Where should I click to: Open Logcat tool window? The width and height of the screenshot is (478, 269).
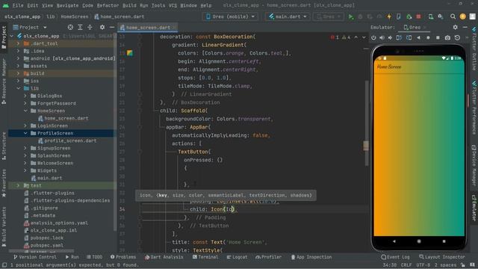tap(237, 257)
